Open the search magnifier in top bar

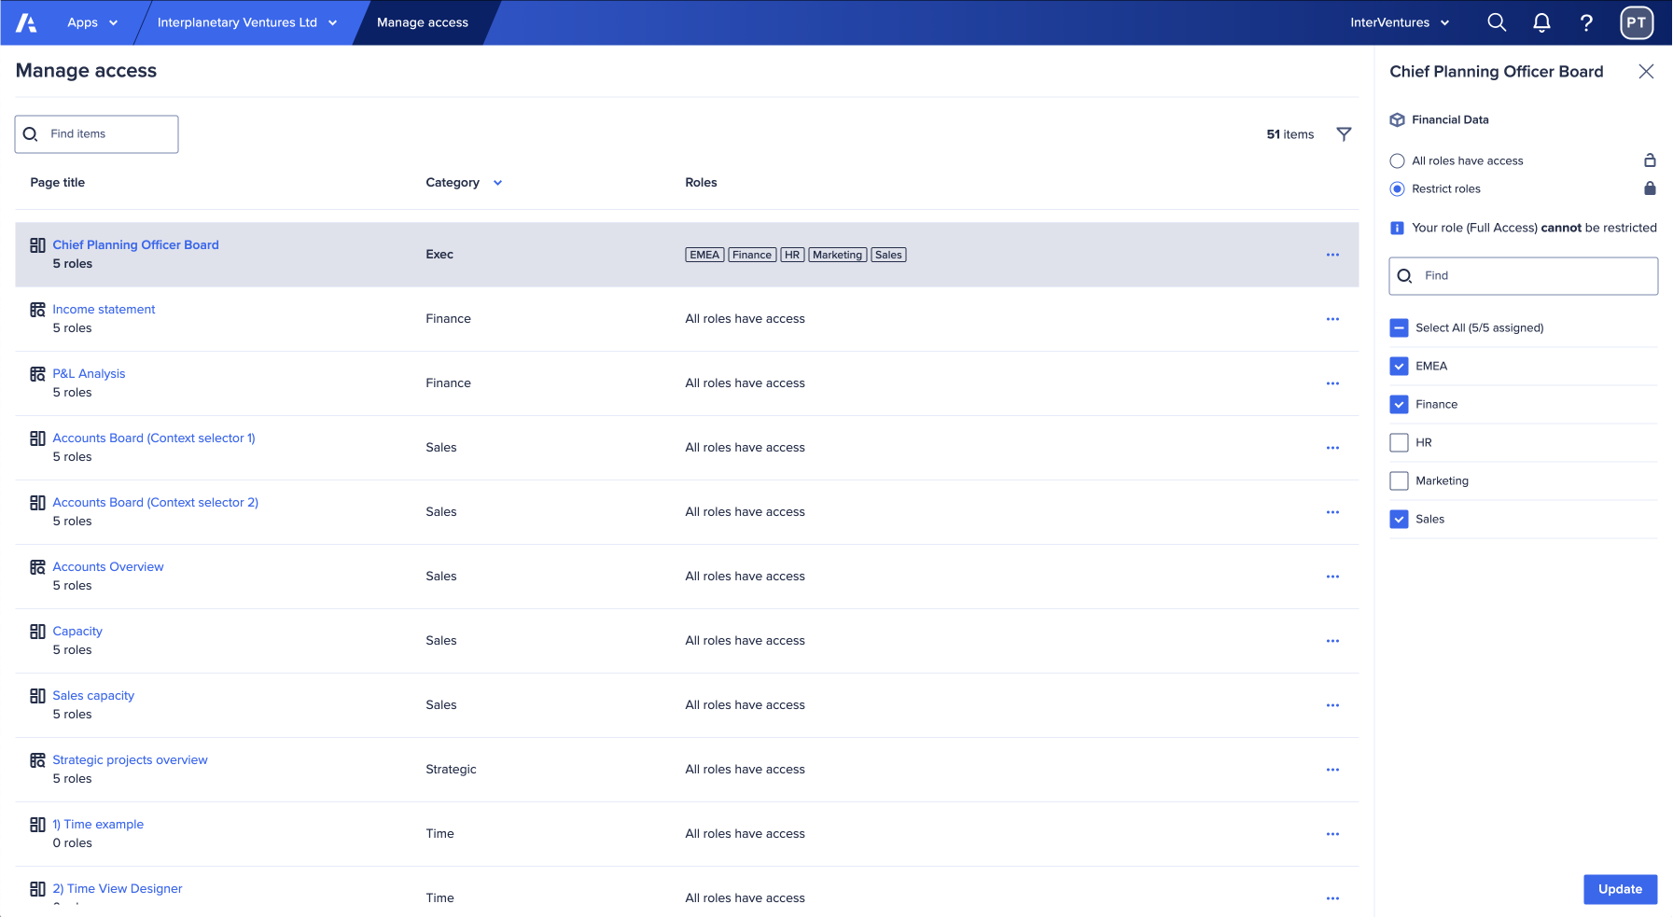1497,22
